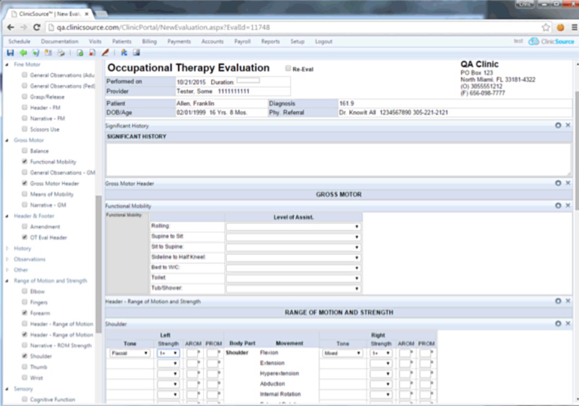Viewport: 579px width, 406px height.
Task: Open settings gear for Functional Mobility section
Action: tap(558, 205)
